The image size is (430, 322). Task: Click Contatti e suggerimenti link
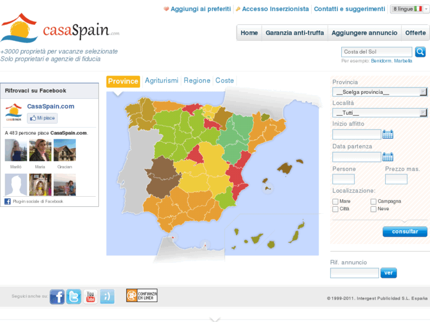(350, 9)
